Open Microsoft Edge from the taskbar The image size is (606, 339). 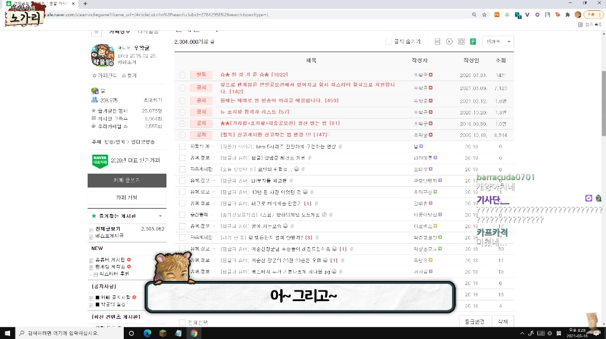pos(148,333)
